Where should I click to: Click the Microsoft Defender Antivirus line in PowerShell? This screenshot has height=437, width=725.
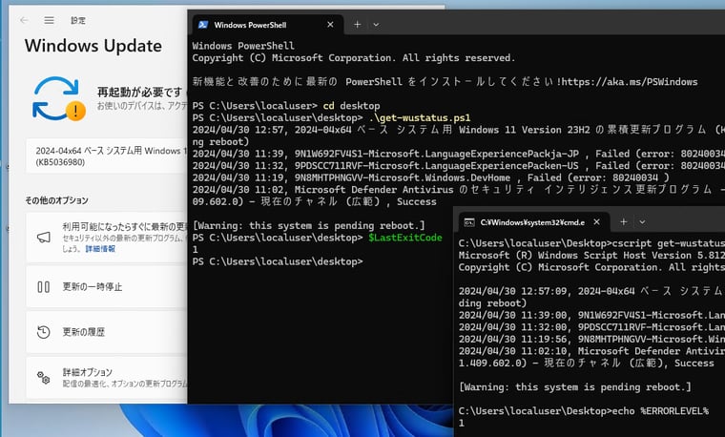pos(458,190)
